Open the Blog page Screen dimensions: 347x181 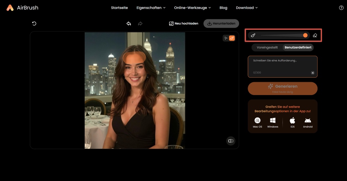point(223,8)
